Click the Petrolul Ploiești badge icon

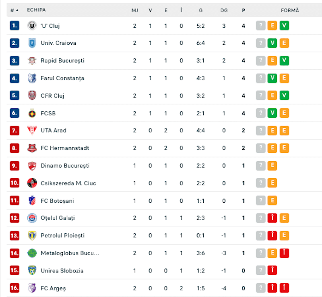(32, 235)
